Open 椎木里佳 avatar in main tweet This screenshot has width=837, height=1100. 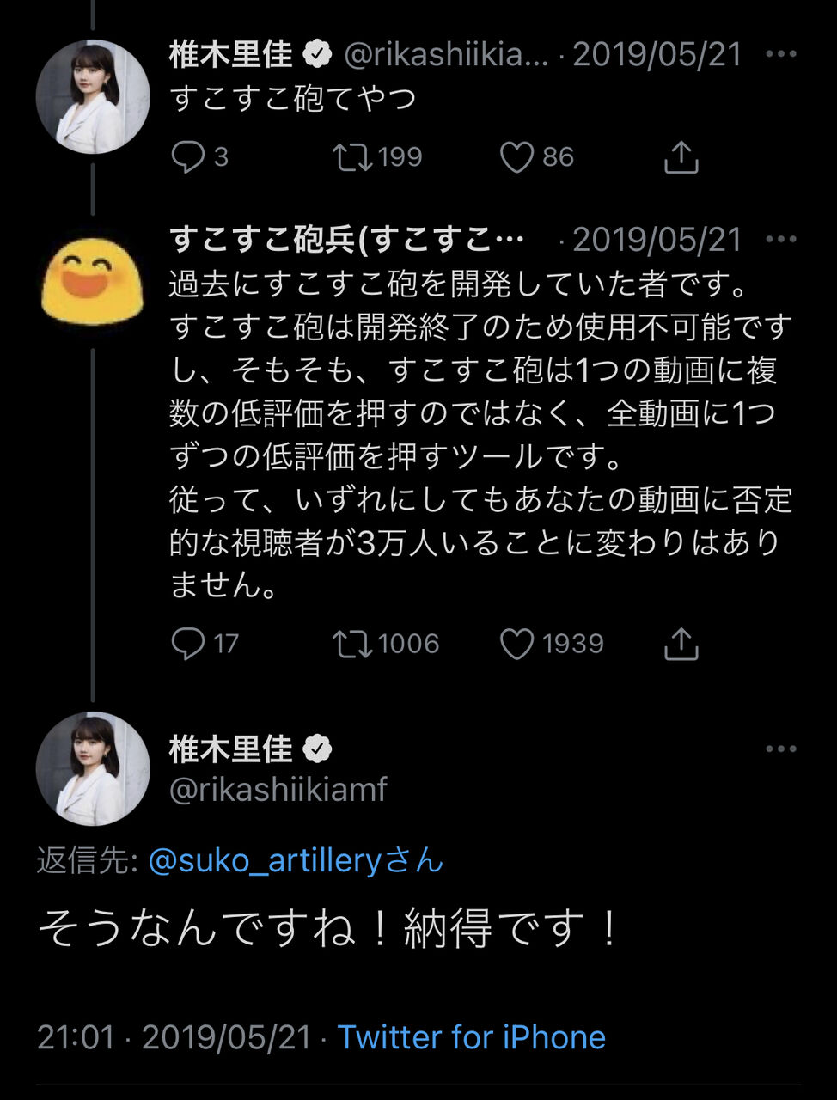93,769
